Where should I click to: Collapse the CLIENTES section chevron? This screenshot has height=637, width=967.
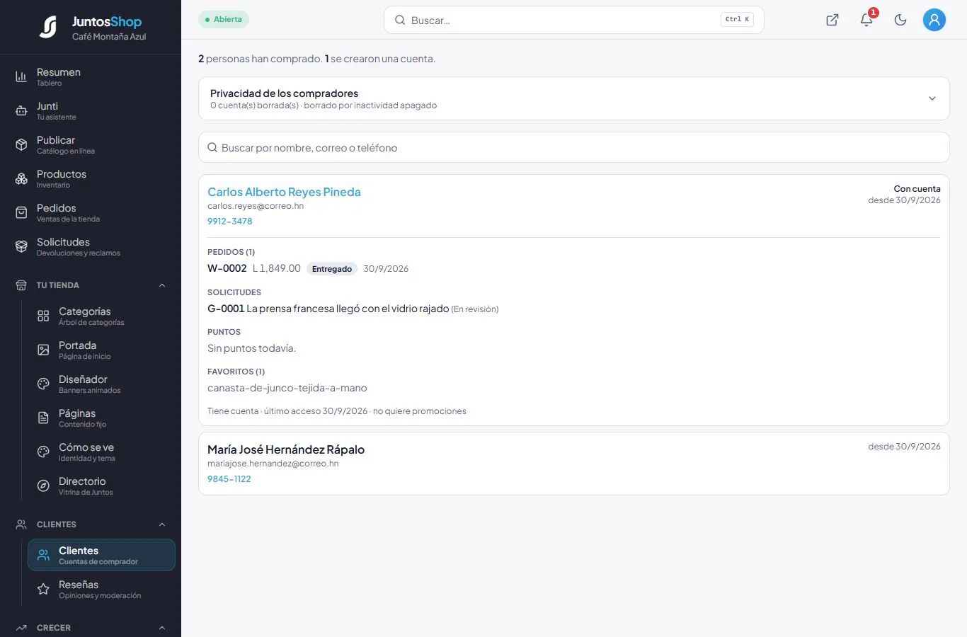tap(162, 524)
